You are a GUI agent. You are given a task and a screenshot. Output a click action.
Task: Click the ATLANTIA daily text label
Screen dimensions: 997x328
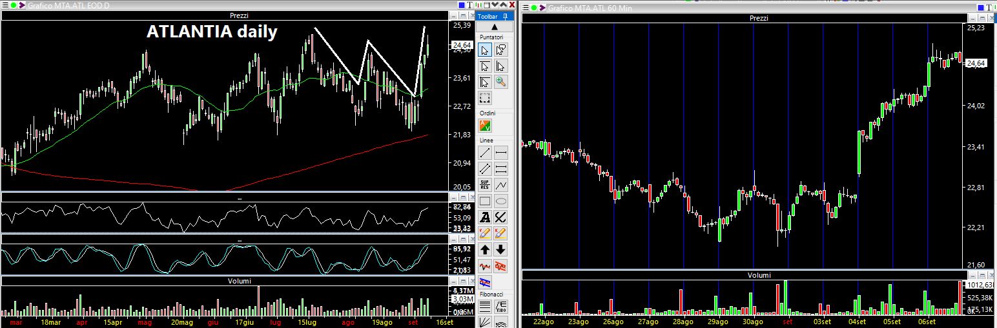tap(212, 32)
